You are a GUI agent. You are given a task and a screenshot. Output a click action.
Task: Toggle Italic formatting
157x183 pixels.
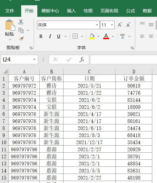tap(50, 36)
